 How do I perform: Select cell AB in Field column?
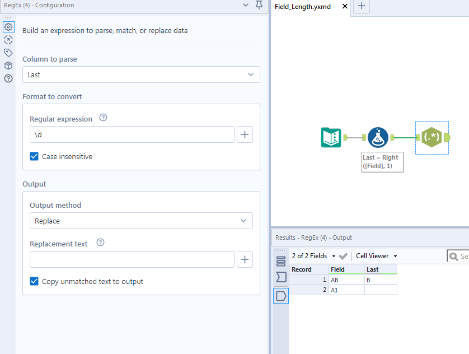(x=346, y=280)
